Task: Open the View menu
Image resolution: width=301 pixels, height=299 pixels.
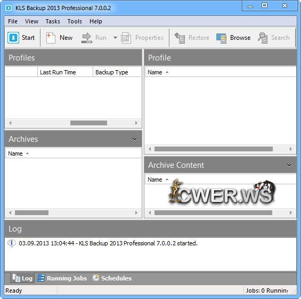Action: tap(31, 21)
